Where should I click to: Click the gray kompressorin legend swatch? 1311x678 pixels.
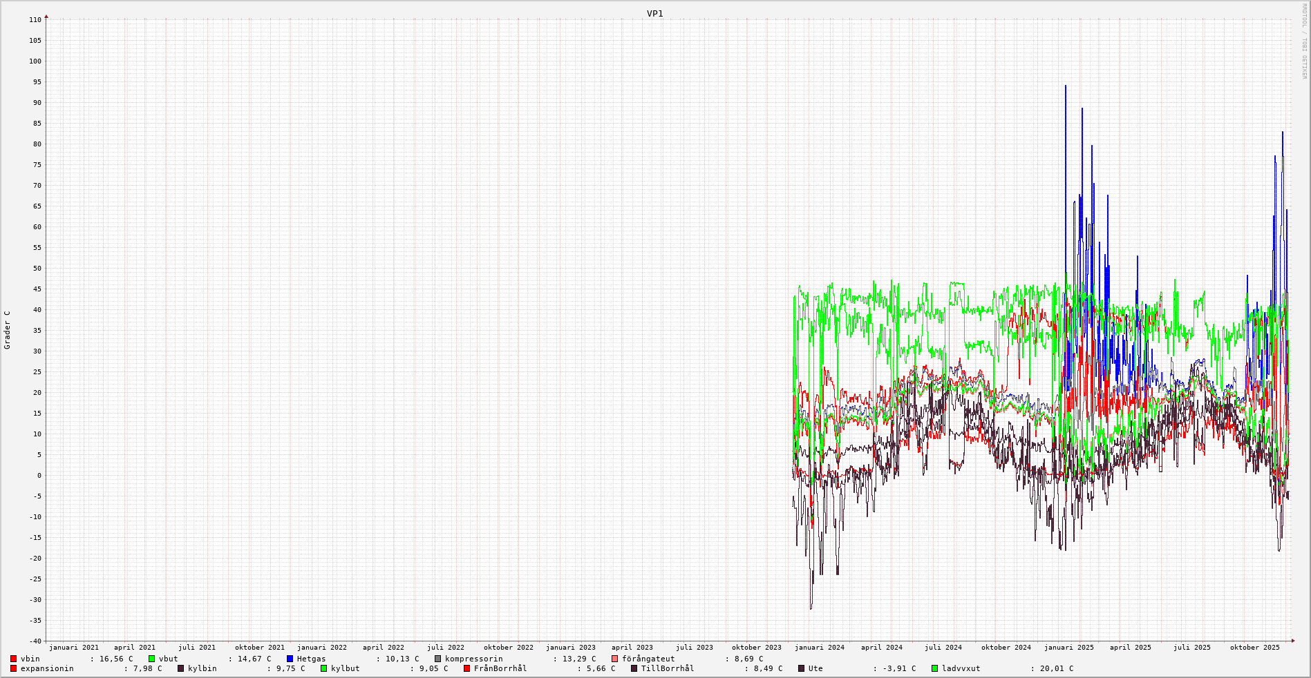coord(438,659)
